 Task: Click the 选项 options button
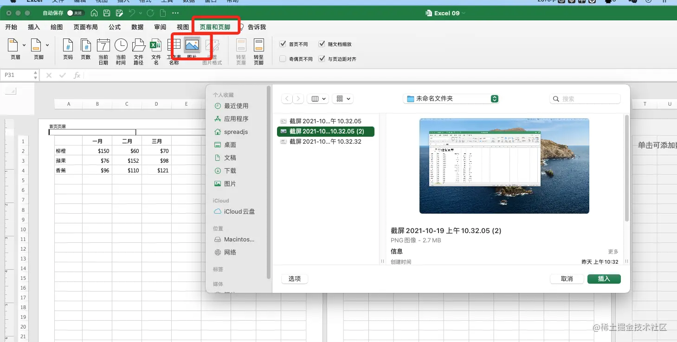pyautogui.click(x=295, y=279)
